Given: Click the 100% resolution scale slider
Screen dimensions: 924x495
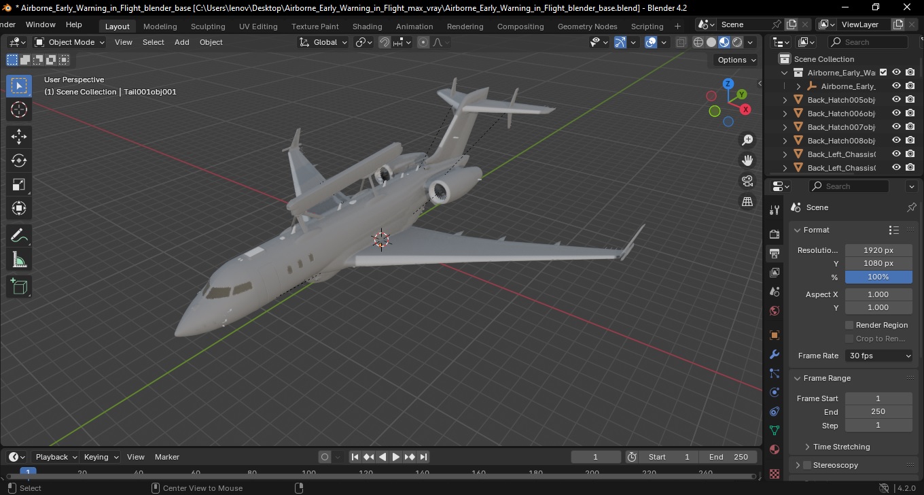Looking at the screenshot, I should tap(878, 277).
